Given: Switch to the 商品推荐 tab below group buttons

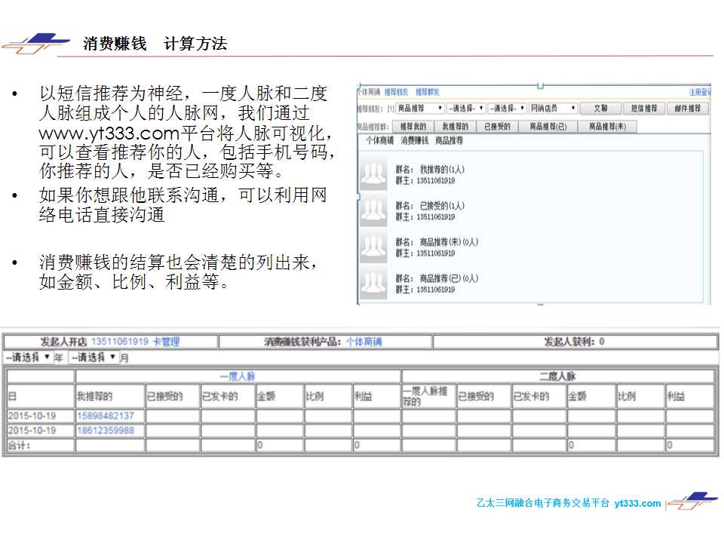Looking at the screenshot, I should coord(449,140).
